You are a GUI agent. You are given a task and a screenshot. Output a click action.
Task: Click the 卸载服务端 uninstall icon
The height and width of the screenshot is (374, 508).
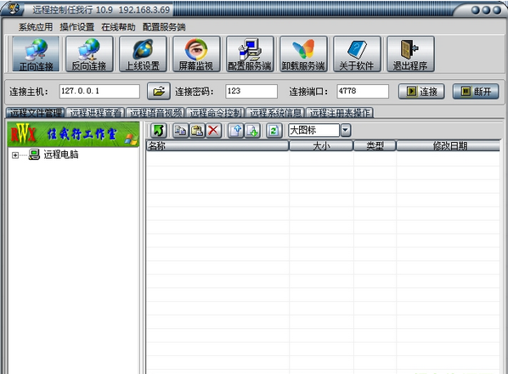(303, 54)
